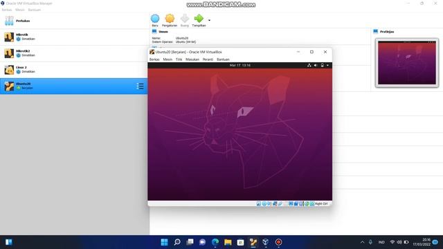Open the dropdown arrow beside Tampilkan
The height and width of the screenshot is (249, 443).
coord(209,20)
